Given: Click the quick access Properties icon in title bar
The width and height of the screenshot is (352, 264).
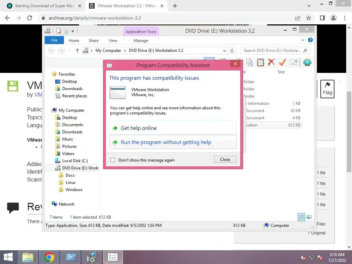Looking at the screenshot, I should click(x=59, y=31).
